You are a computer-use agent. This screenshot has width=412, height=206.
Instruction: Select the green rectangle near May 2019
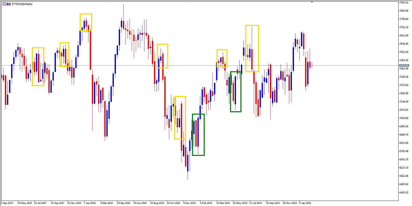pos(231,92)
